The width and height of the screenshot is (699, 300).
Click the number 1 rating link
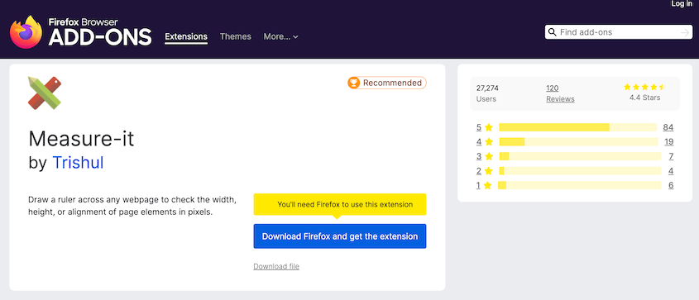(x=478, y=185)
